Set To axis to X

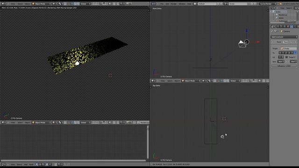pos(280,53)
